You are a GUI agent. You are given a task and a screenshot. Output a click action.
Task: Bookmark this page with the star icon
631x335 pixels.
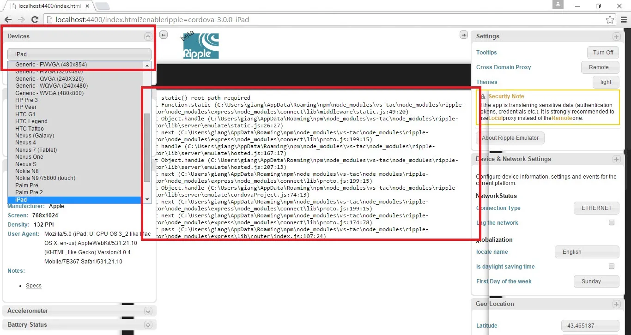[x=610, y=20]
